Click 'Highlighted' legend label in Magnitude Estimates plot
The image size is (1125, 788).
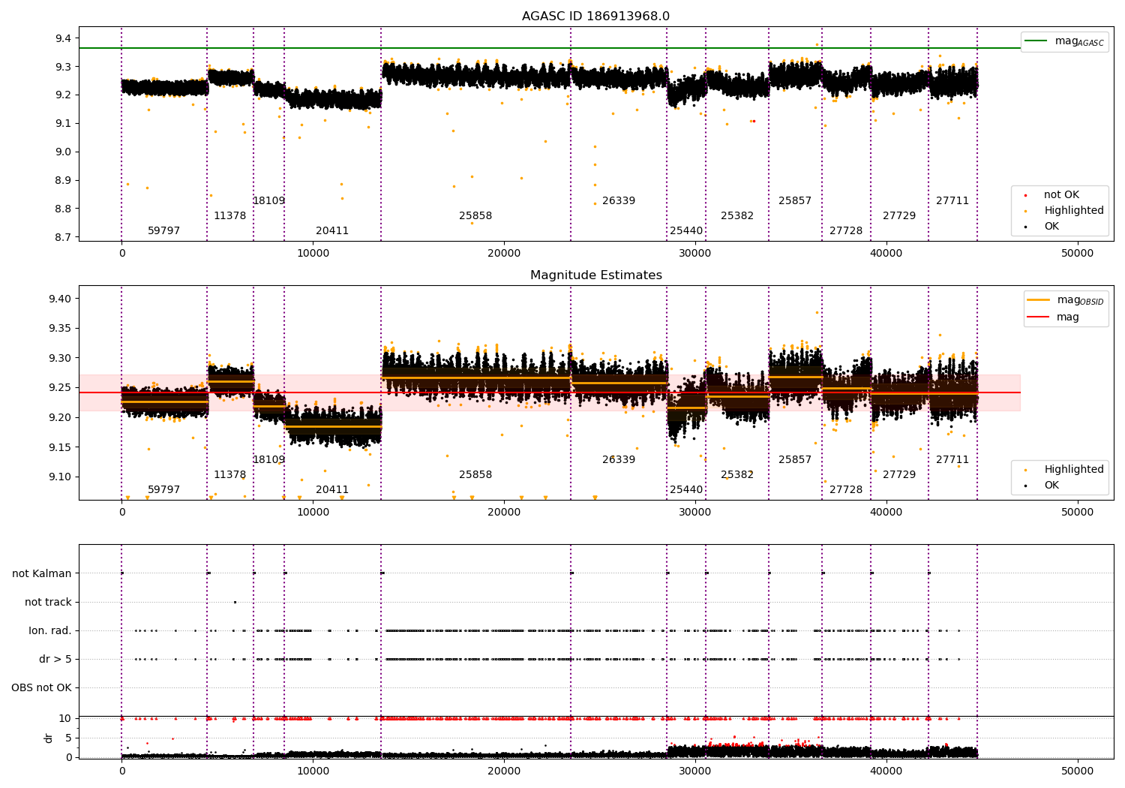tap(1074, 470)
